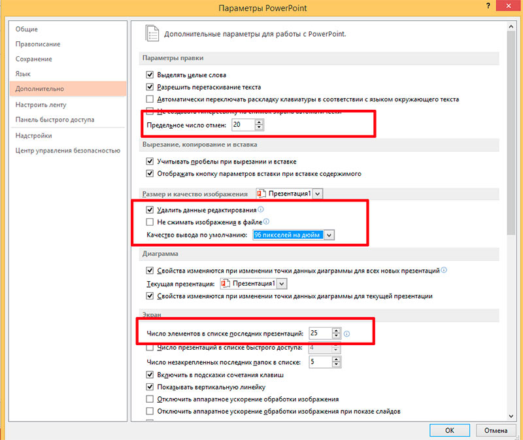Screen dimensions: 523x440
Task: Enable Число презентаций в списке быстрого доступа
Action: (x=150, y=348)
